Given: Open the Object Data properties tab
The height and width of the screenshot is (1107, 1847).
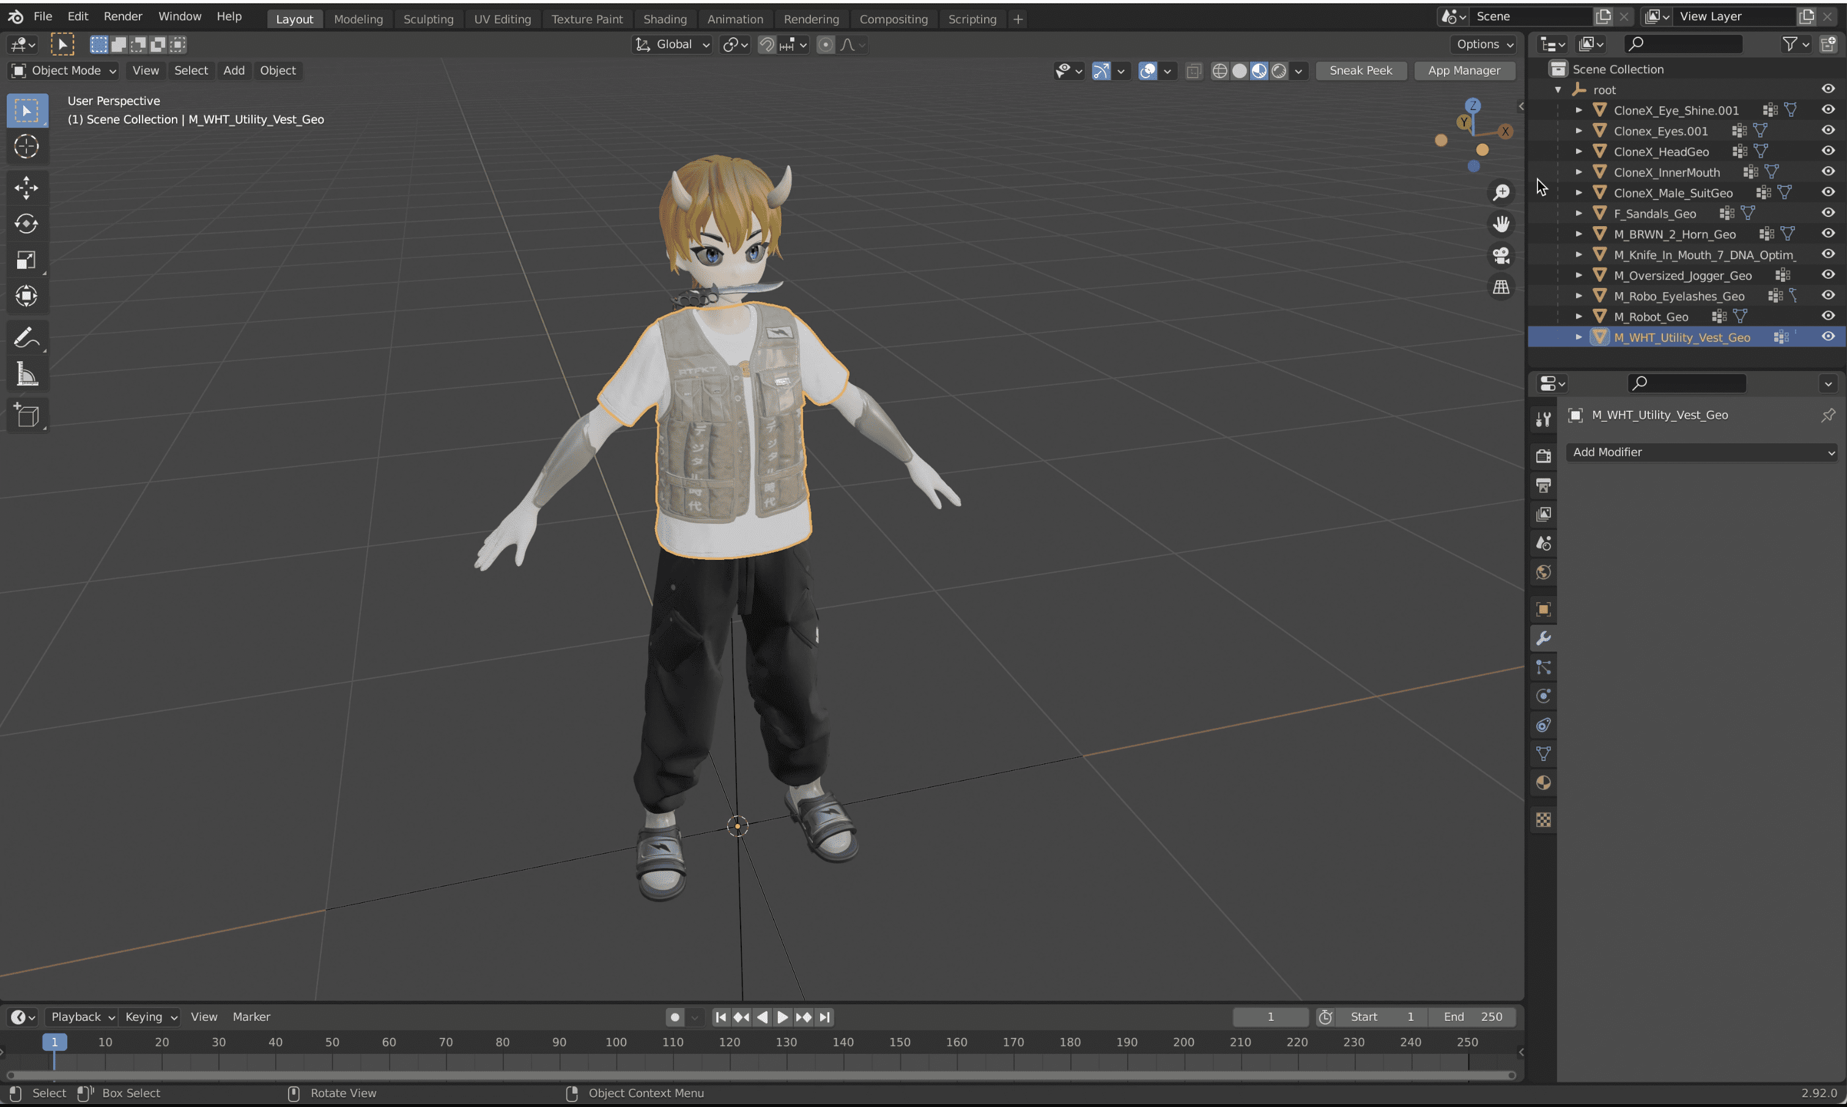Looking at the screenshot, I should tap(1543, 754).
